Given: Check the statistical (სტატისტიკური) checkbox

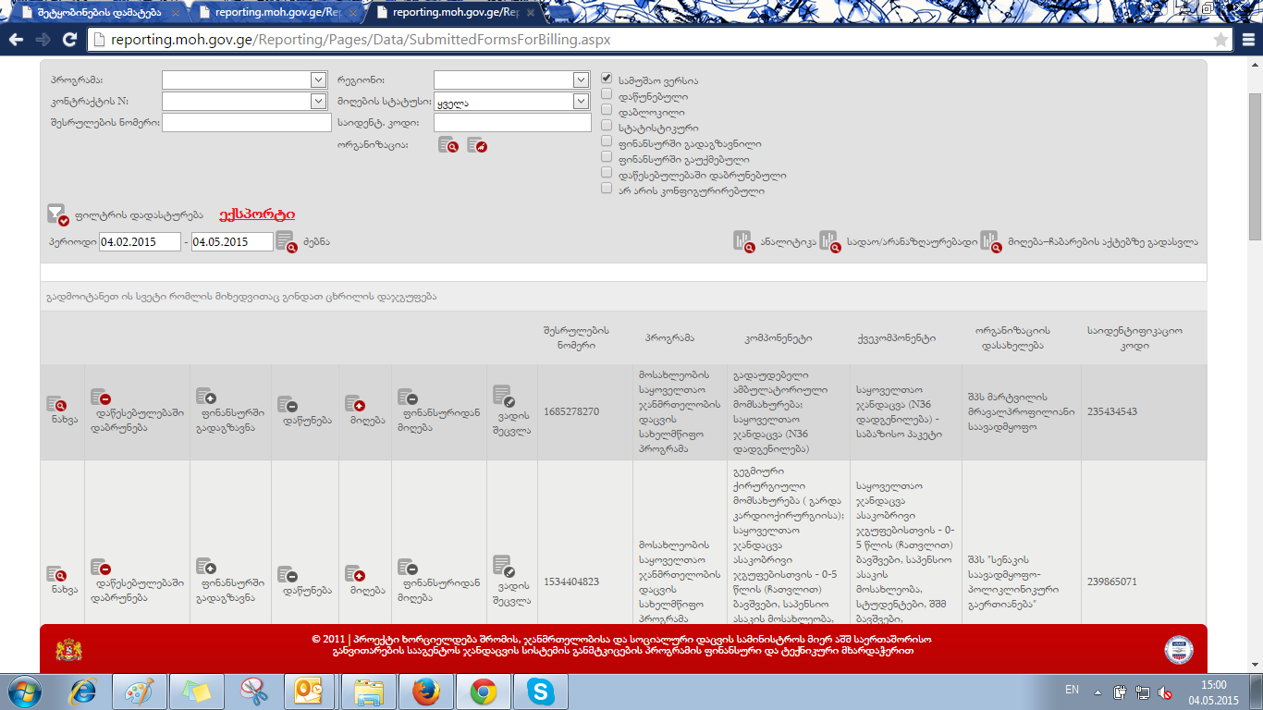Looking at the screenshot, I should [607, 128].
